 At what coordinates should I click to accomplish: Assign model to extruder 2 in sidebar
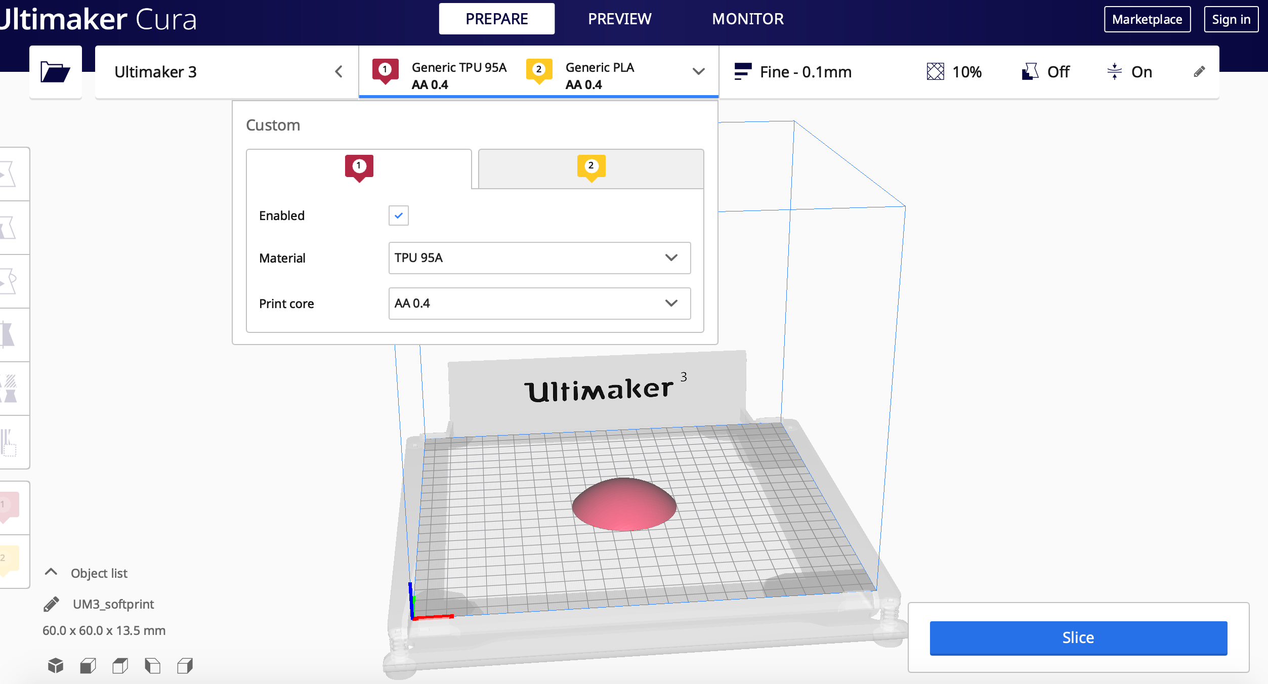click(9, 561)
